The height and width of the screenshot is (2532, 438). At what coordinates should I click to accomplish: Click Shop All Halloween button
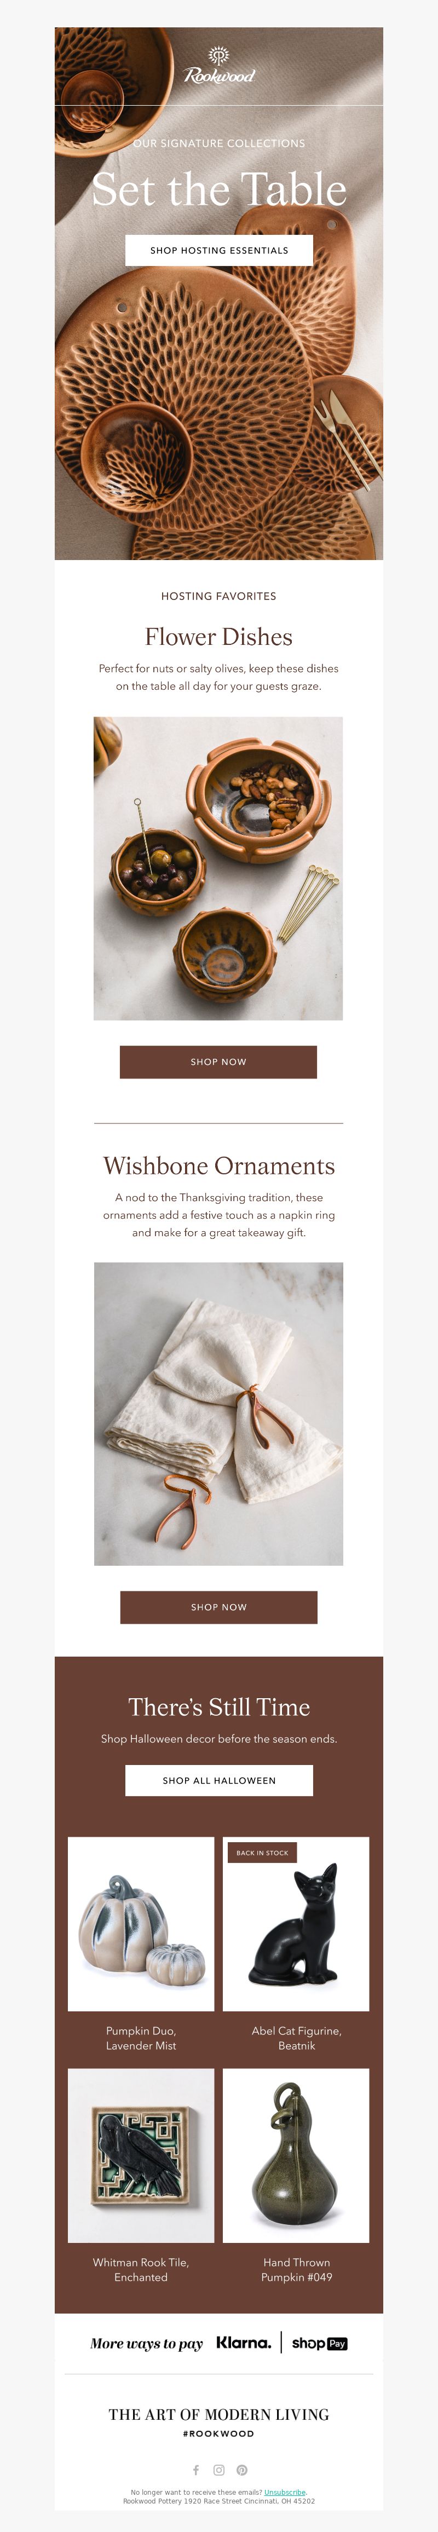pos(219,1780)
